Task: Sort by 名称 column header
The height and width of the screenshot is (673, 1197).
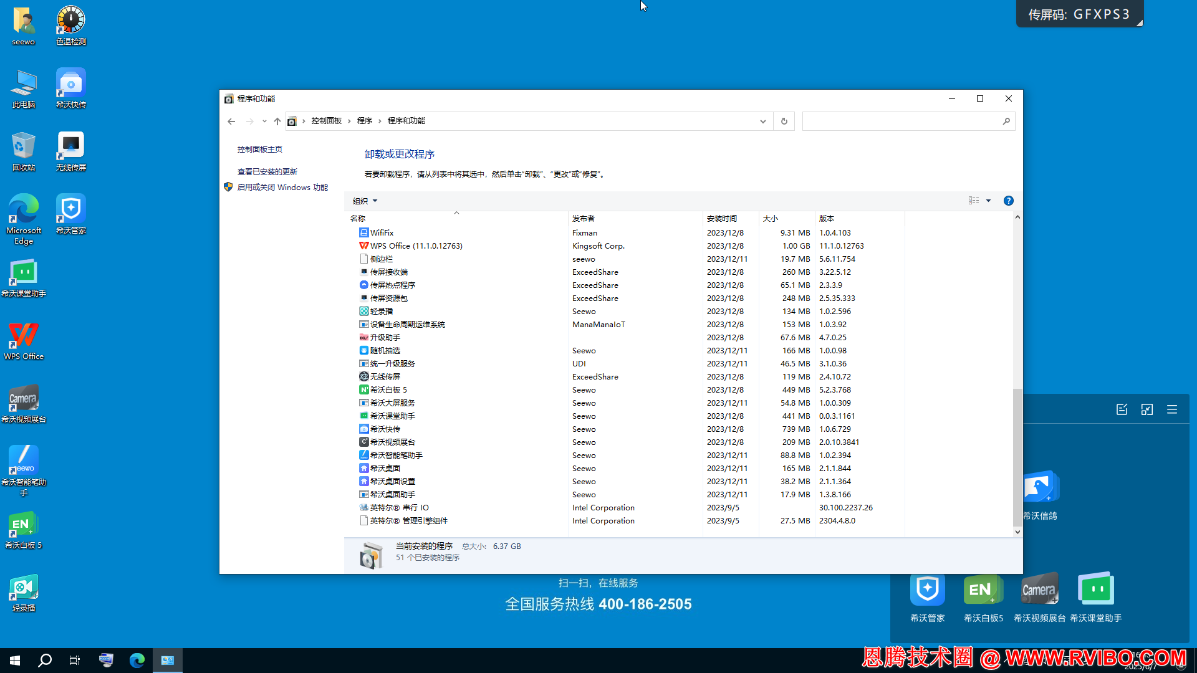Action: click(x=456, y=218)
